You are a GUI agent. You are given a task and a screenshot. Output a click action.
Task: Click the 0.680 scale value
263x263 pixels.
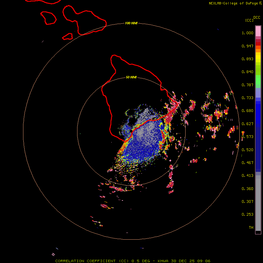tap(248, 111)
